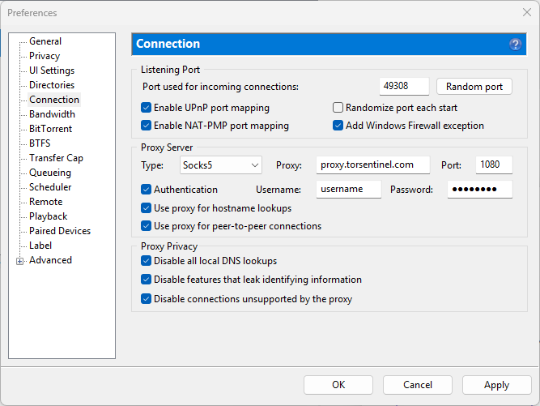Open the Directories category

click(52, 85)
